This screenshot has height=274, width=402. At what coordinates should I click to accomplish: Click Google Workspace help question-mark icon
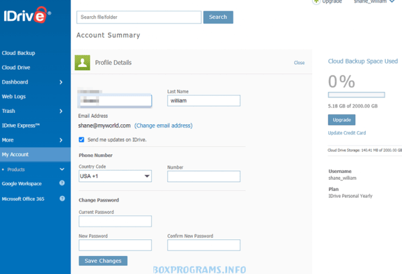point(62,183)
